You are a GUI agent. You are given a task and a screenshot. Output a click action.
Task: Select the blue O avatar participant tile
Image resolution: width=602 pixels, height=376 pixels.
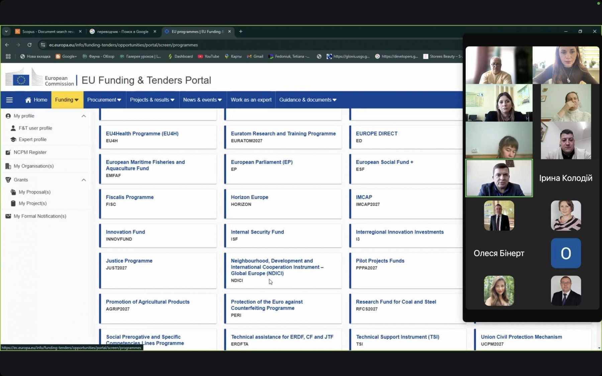click(x=566, y=253)
